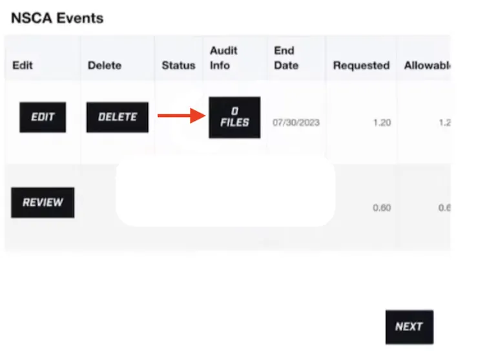Click the Delete column header

tap(104, 65)
